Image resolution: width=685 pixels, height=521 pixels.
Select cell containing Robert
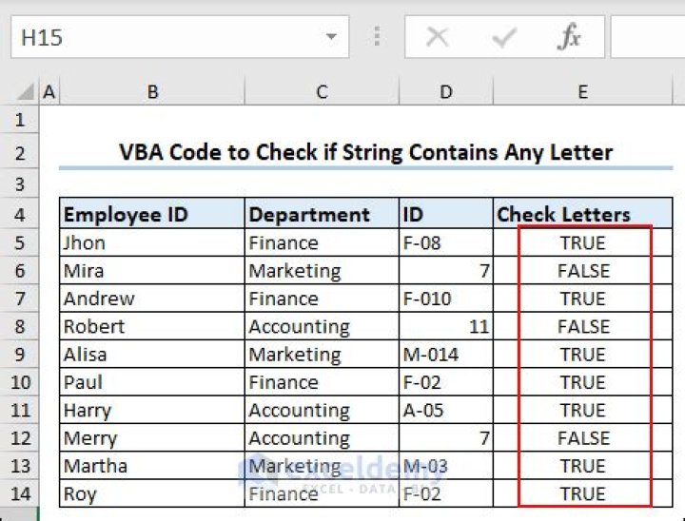(152, 327)
